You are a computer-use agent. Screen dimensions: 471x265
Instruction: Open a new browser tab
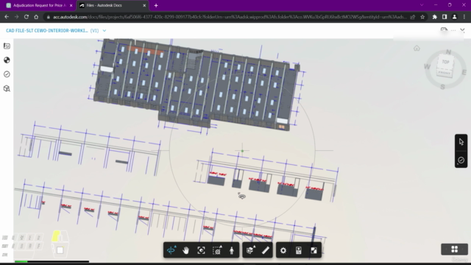(156, 5)
